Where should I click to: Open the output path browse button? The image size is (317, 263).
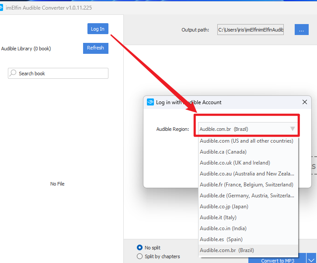(x=301, y=29)
